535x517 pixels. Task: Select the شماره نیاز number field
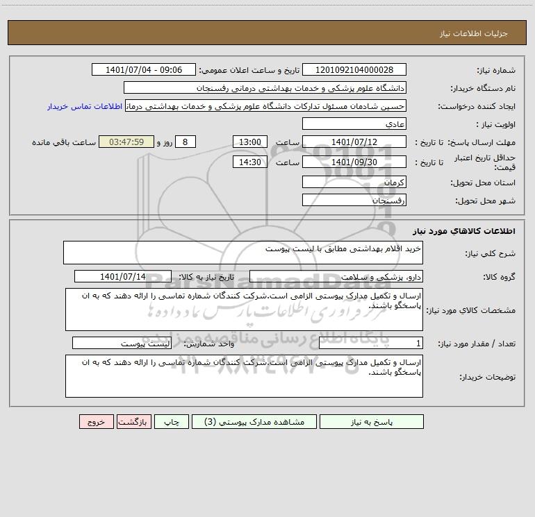pos(354,69)
